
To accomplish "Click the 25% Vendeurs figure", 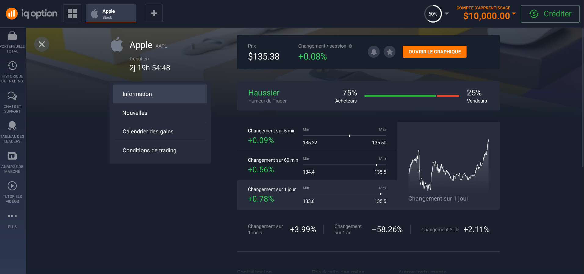I will click(x=474, y=93).
